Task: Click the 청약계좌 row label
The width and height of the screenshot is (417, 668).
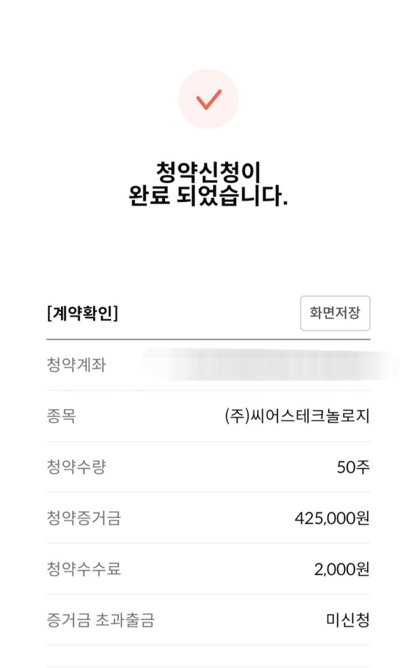Action: tap(76, 365)
